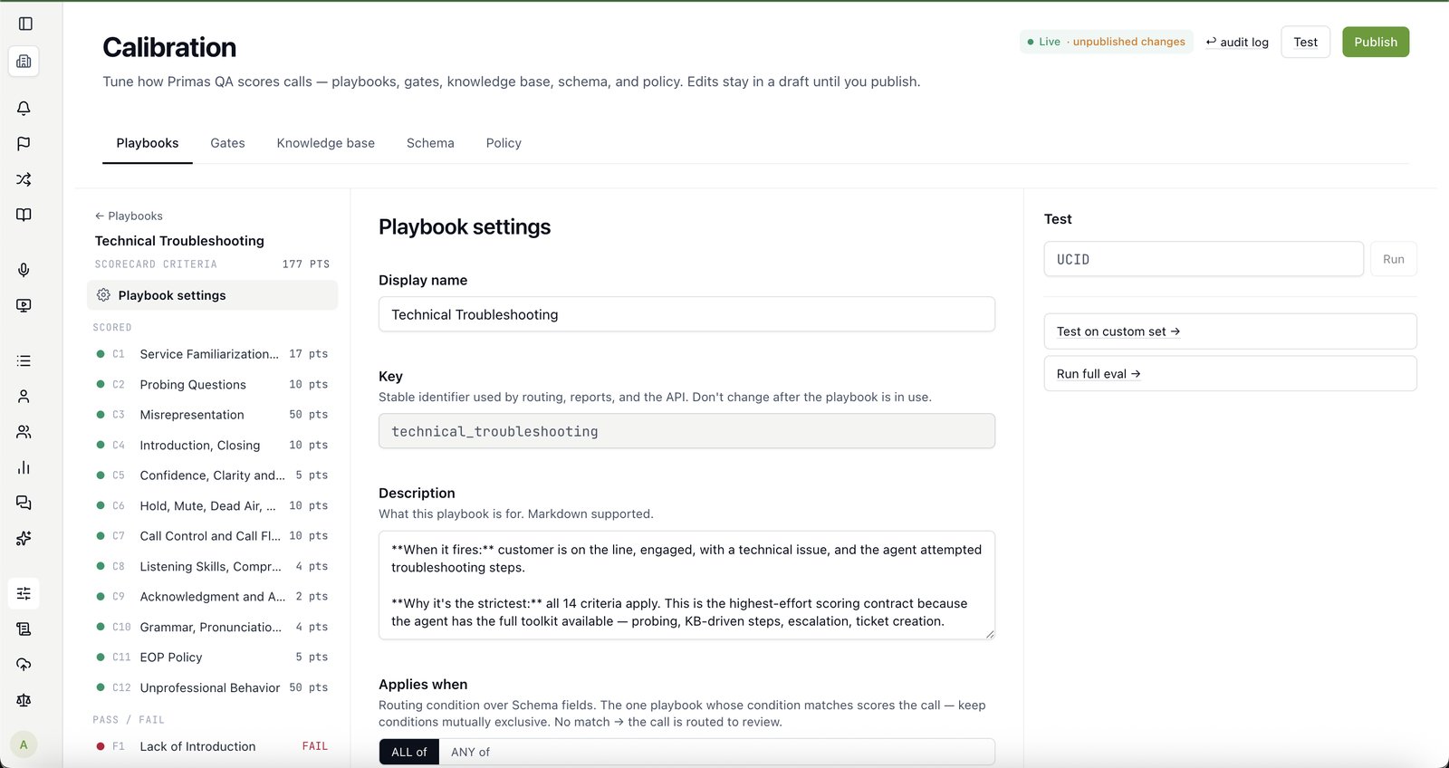Click the Test button in header
Screen dimensions: 1449x768
pyautogui.click(x=1305, y=42)
